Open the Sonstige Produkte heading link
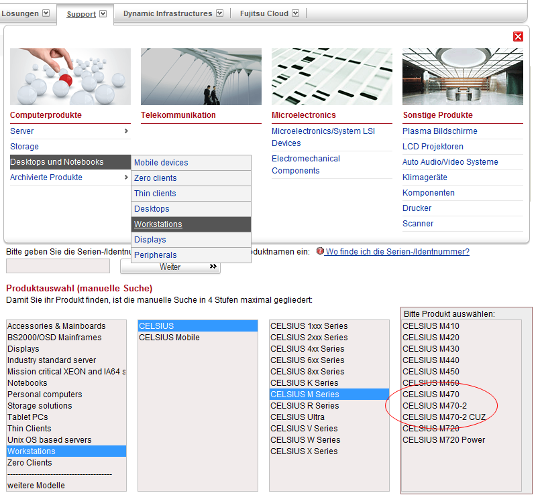The width and height of the screenshot is (542, 499). (437, 115)
